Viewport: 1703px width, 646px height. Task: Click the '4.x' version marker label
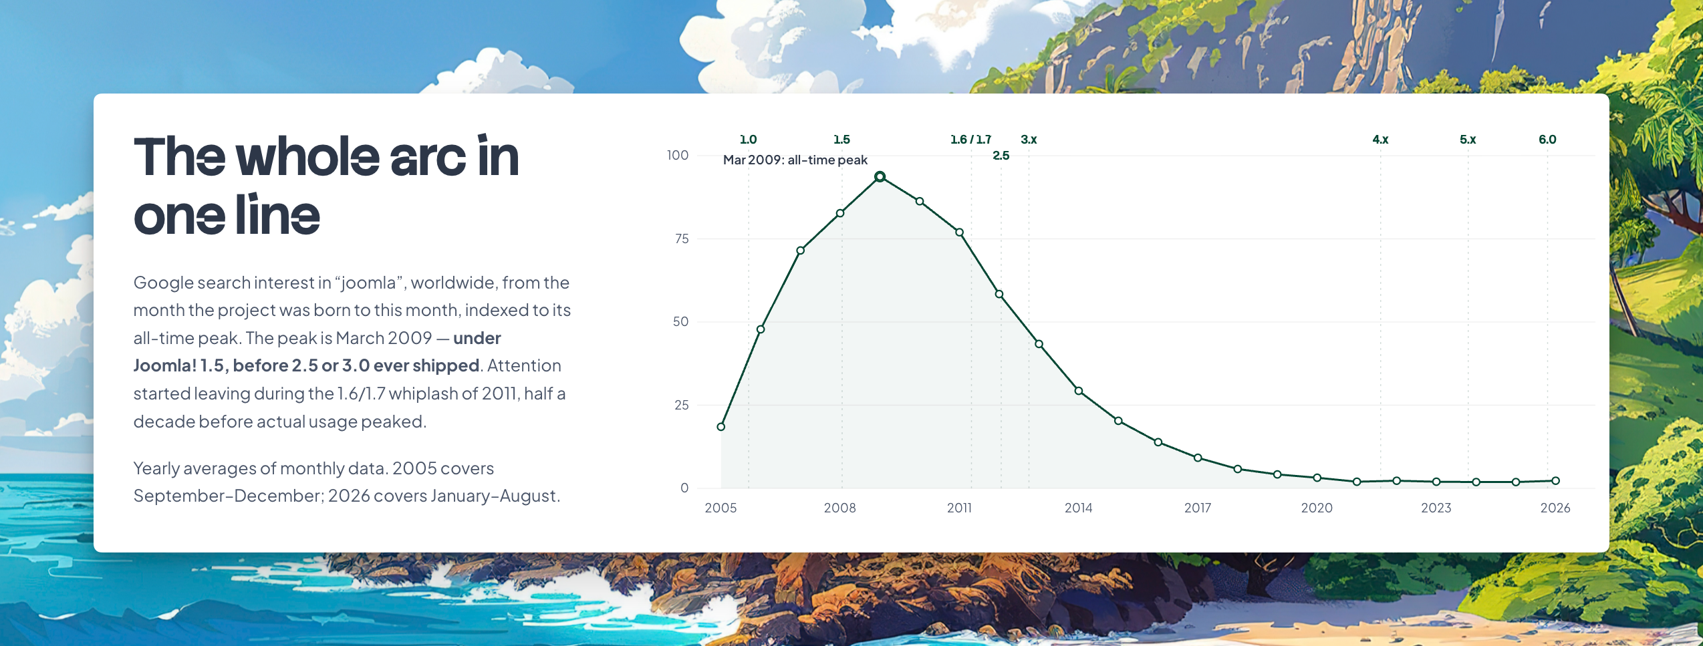tap(1380, 140)
